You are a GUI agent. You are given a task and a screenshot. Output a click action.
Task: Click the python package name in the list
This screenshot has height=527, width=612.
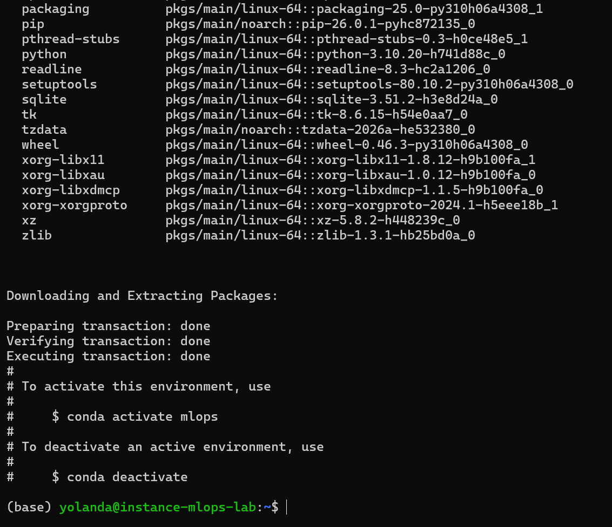coord(44,54)
